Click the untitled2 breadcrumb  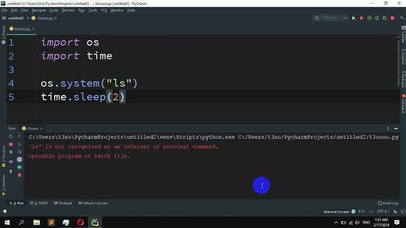point(16,18)
